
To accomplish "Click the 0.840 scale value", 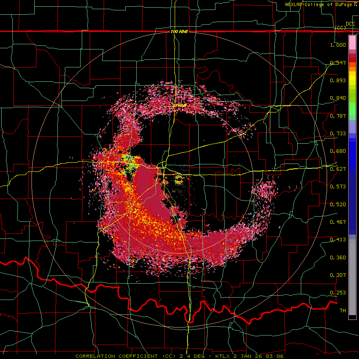I will pos(338,98).
